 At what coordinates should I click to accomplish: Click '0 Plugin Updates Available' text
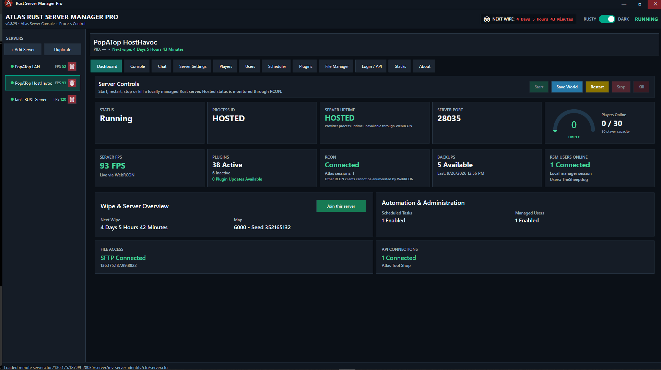237,179
